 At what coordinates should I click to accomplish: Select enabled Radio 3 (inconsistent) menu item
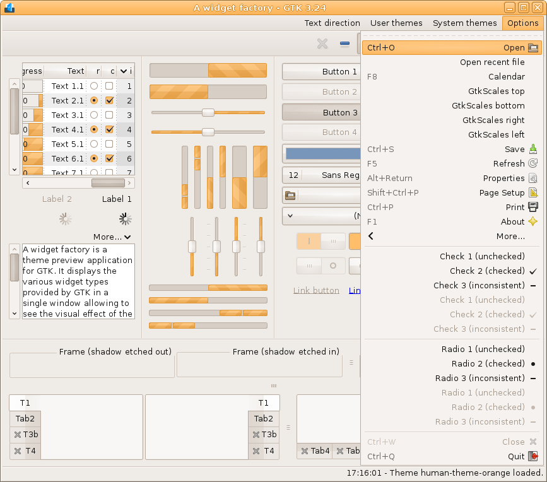coord(452,378)
